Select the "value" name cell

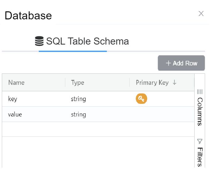(x=15, y=115)
